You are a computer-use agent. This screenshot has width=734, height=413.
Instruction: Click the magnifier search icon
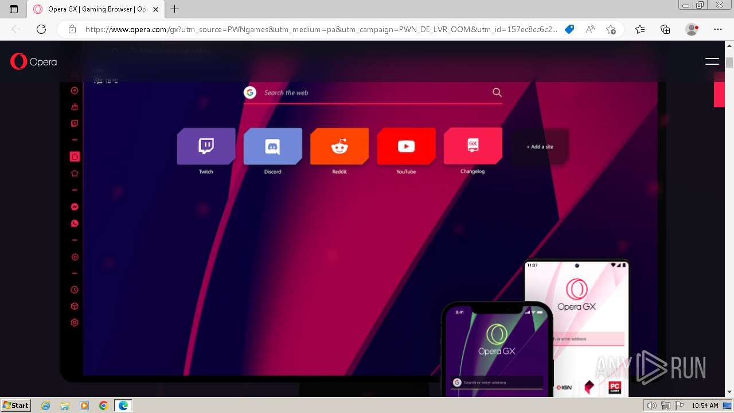tap(497, 92)
